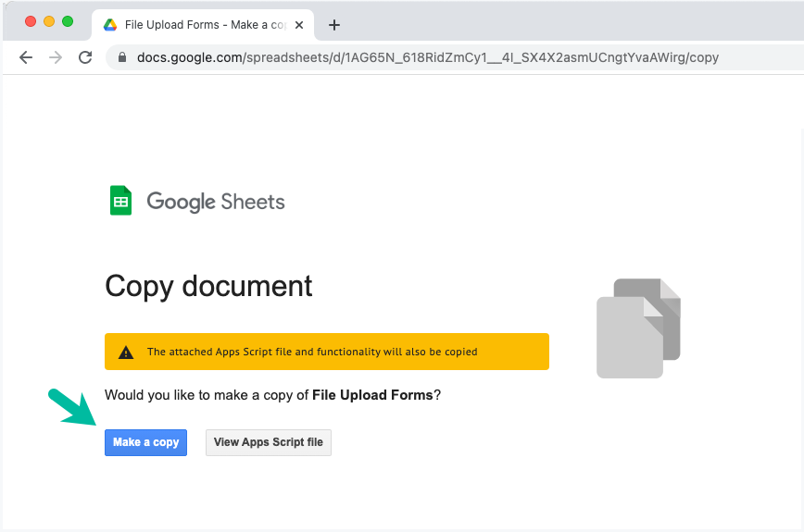
Task: Select the File Upload Forms browser tab
Action: click(203, 25)
